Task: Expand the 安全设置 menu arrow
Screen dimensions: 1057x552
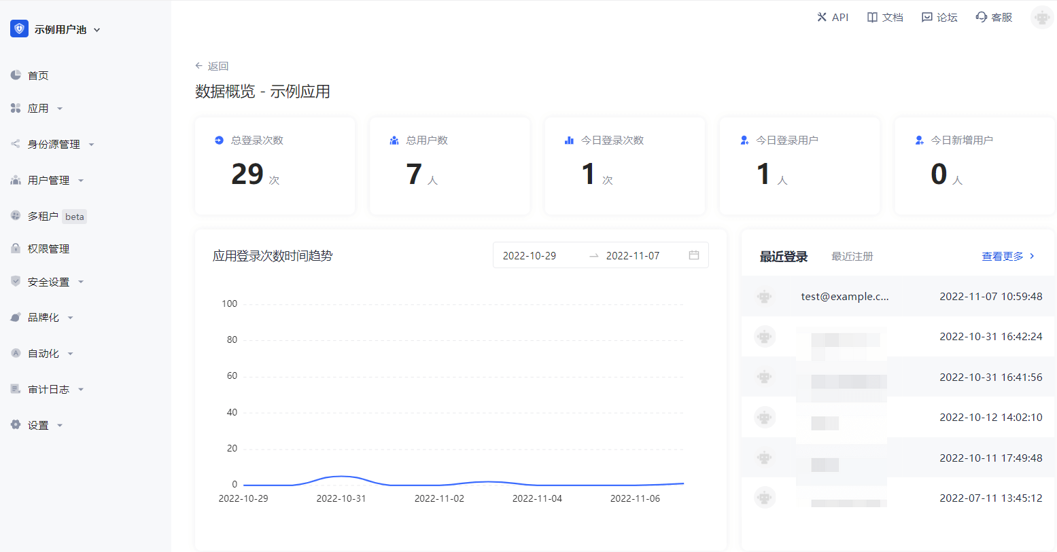Action: click(x=81, y=282)
